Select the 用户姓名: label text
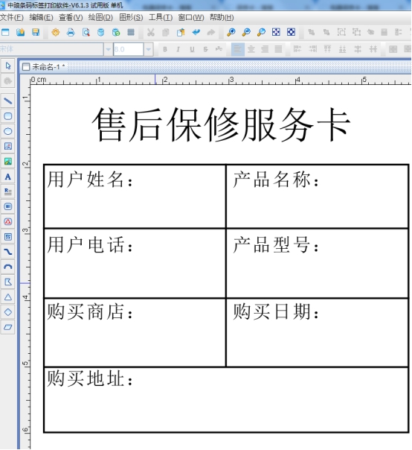412x450 pixels. (x=90, y=180)
